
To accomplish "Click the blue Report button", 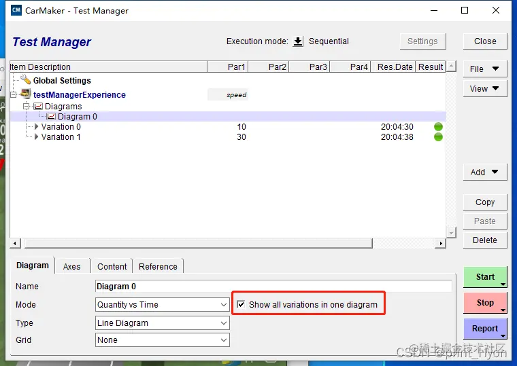I will (x=485, y=328).
